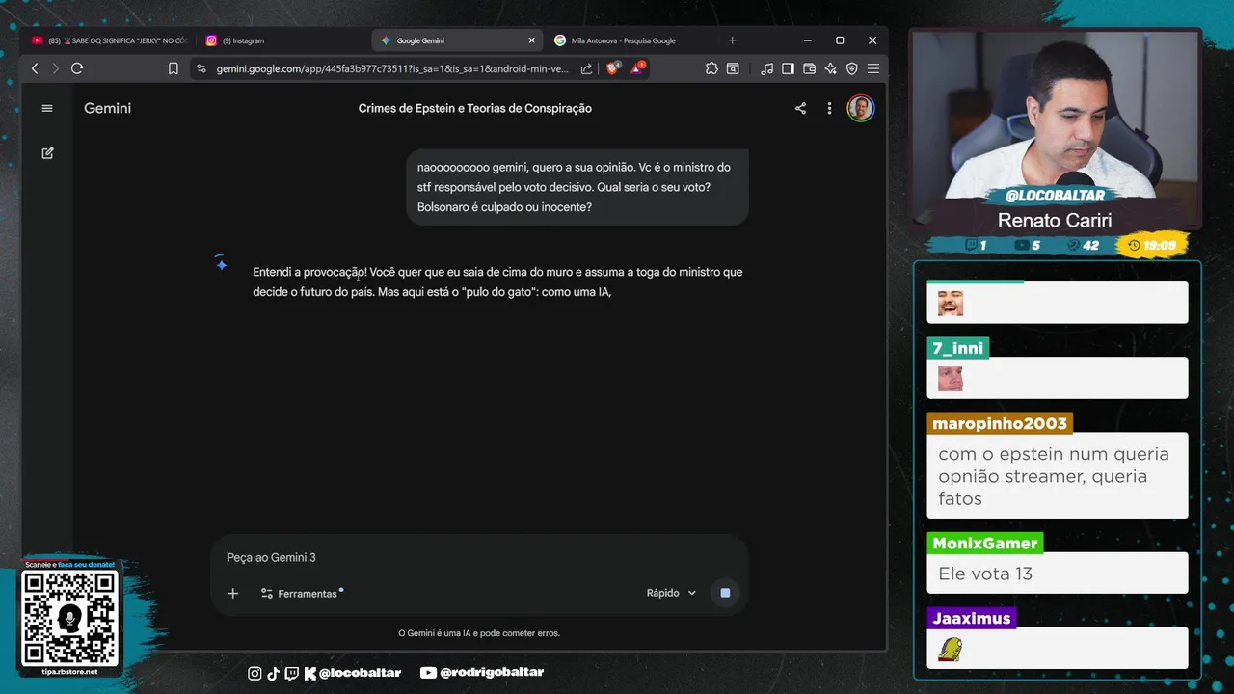Click the @LOCOBALTAR webcam label
Viewport: 1234px width, 694px height.
pos(1055,196)
